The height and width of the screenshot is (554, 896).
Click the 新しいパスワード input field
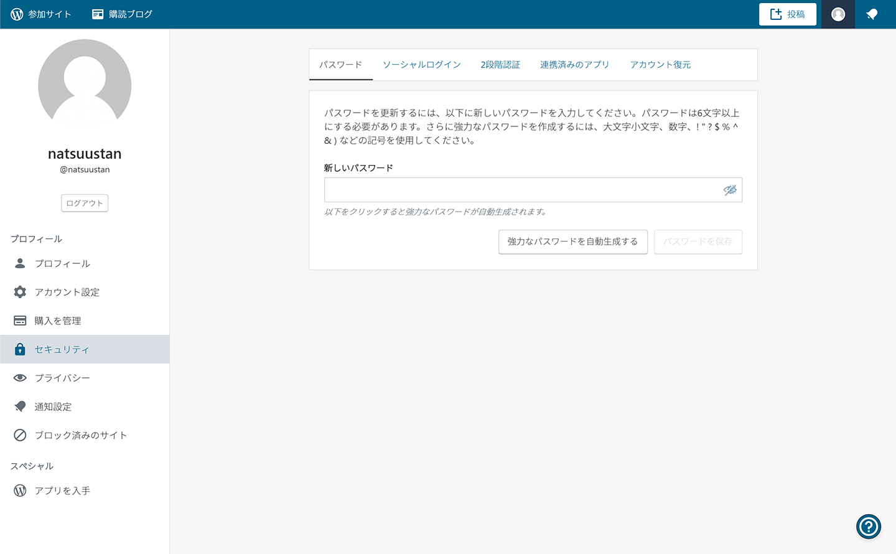coord(533,190)
